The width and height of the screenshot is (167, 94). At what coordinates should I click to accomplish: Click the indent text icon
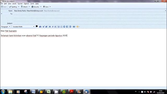pos(67,27)
